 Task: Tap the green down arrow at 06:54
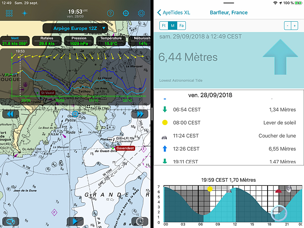coord(165,109)
